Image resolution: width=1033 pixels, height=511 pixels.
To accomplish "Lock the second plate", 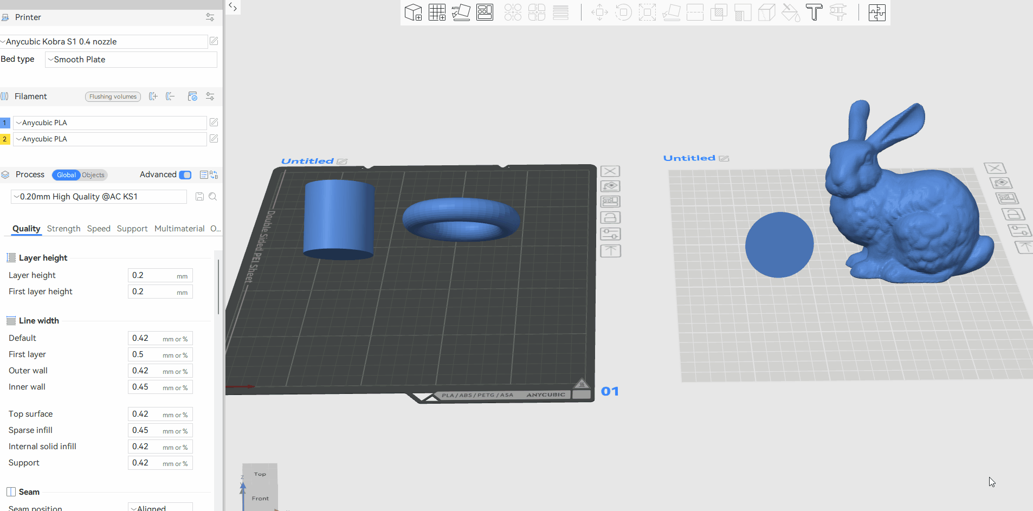I will tap(1013, 214).
